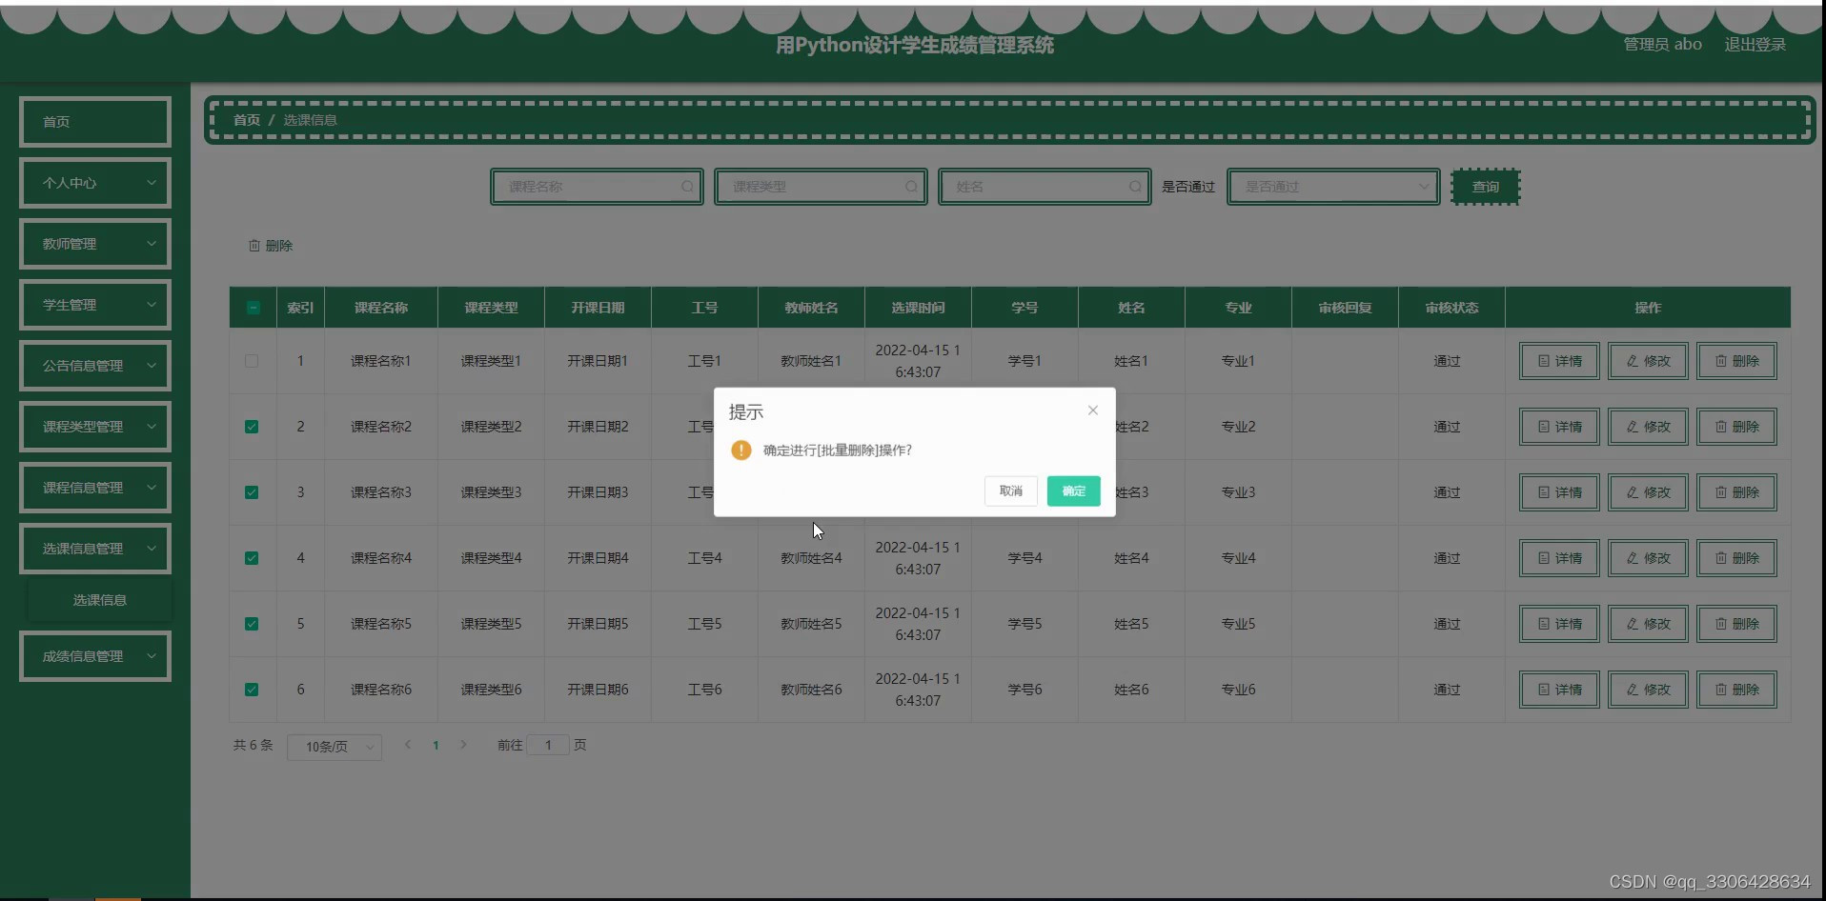Click the 前往 page number input

(548, 745)
